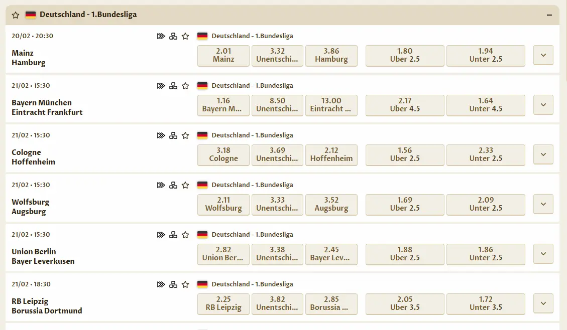567x330 pixels.
Task: Bet on Mainz at odds 2.01
Action: click(x=223, y=56)
